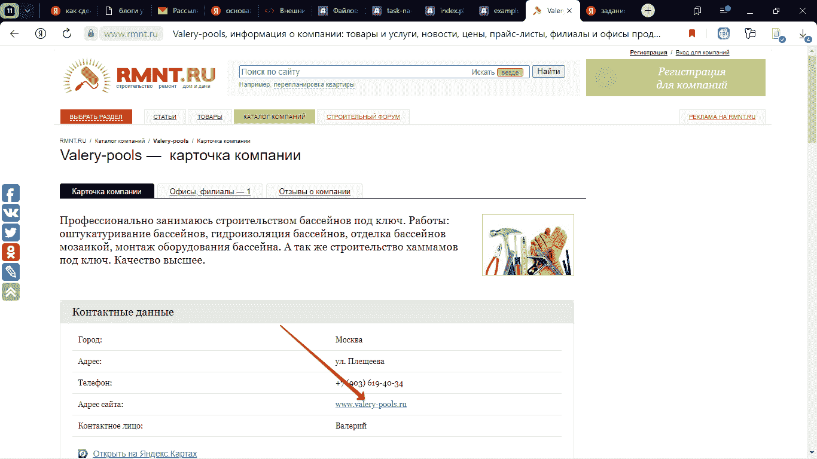Switch to the "Офисы, филиалы — 1" tab

210,192
